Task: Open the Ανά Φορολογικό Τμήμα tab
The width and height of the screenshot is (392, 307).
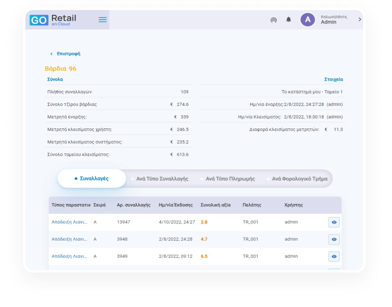Action: [299, 179]
